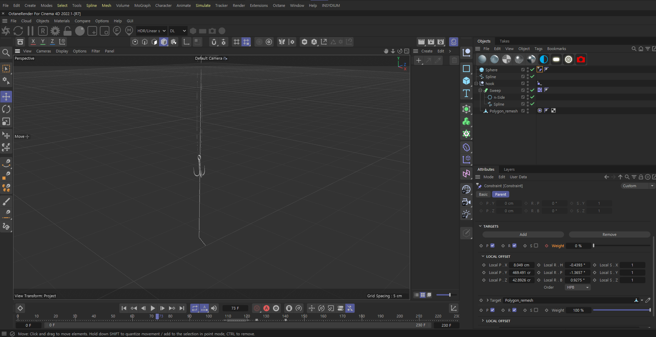Image resolution: width=656 pixels, height=337 pixels.
Task: Expand the Target Polygon_remesh arrow
Action: tap(487, 300)
